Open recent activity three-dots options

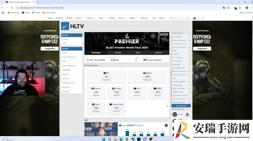(189, 33)
